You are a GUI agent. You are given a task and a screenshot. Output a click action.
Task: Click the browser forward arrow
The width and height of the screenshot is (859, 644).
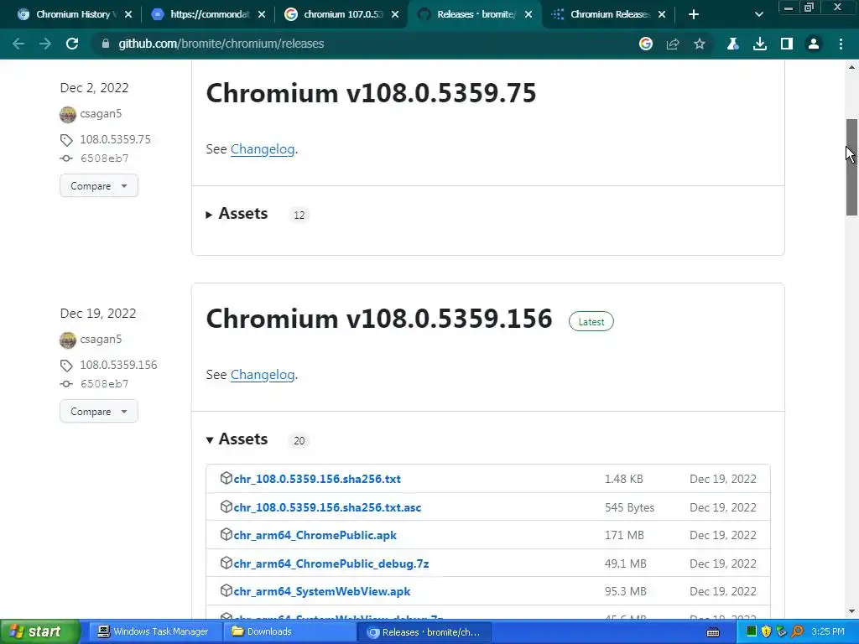tap(45, 44)
